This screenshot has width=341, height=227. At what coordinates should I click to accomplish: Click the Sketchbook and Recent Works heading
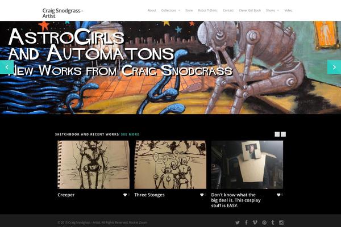[x=87, y=134]
